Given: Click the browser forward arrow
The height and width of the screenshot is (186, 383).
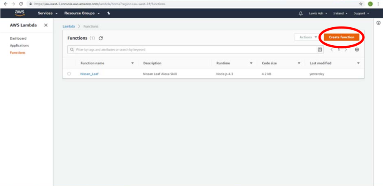Looking at the screenshot, I should (13, 4).
